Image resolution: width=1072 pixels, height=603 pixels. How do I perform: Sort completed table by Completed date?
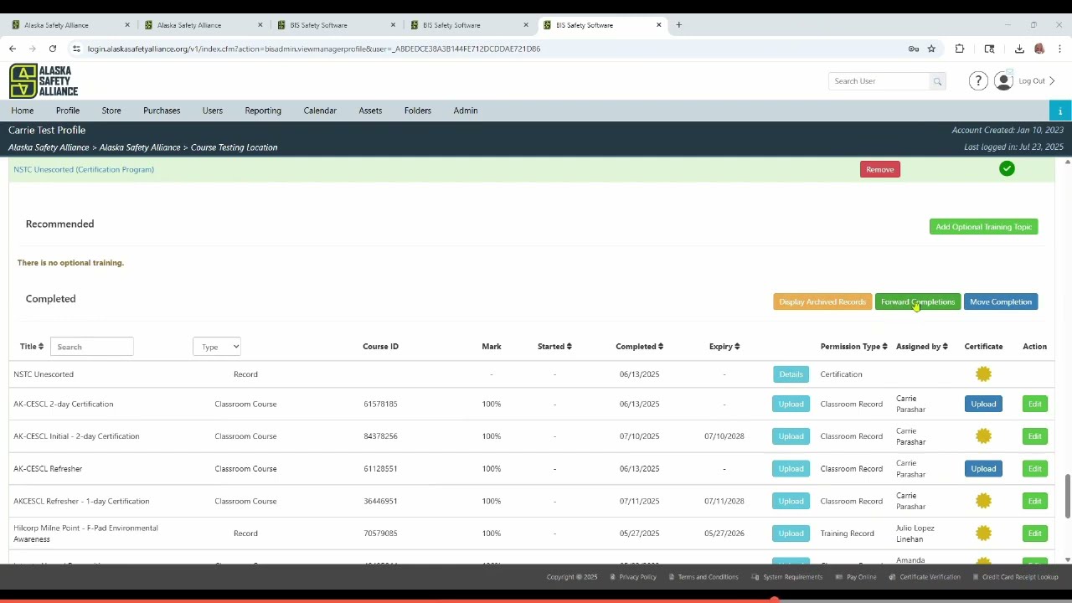[x=639, y=347]
